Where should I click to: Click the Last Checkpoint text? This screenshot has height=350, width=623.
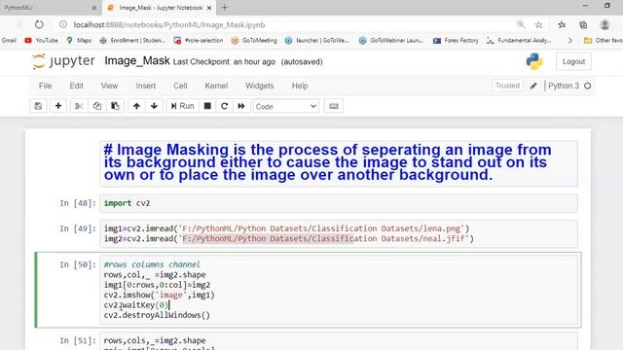tap(224, 62)
